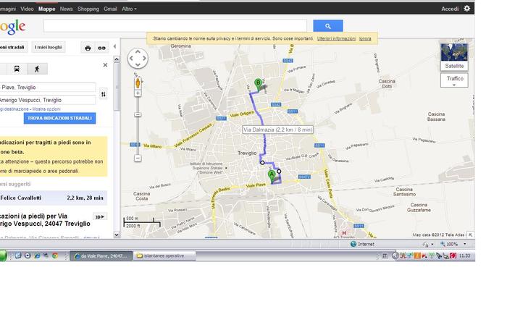The width and height of the screenshot is (507, 317).
Task: Click the Via Dalmazia 2,2 km tooltip
Action: pyautogui.click(x=277, y=130)
